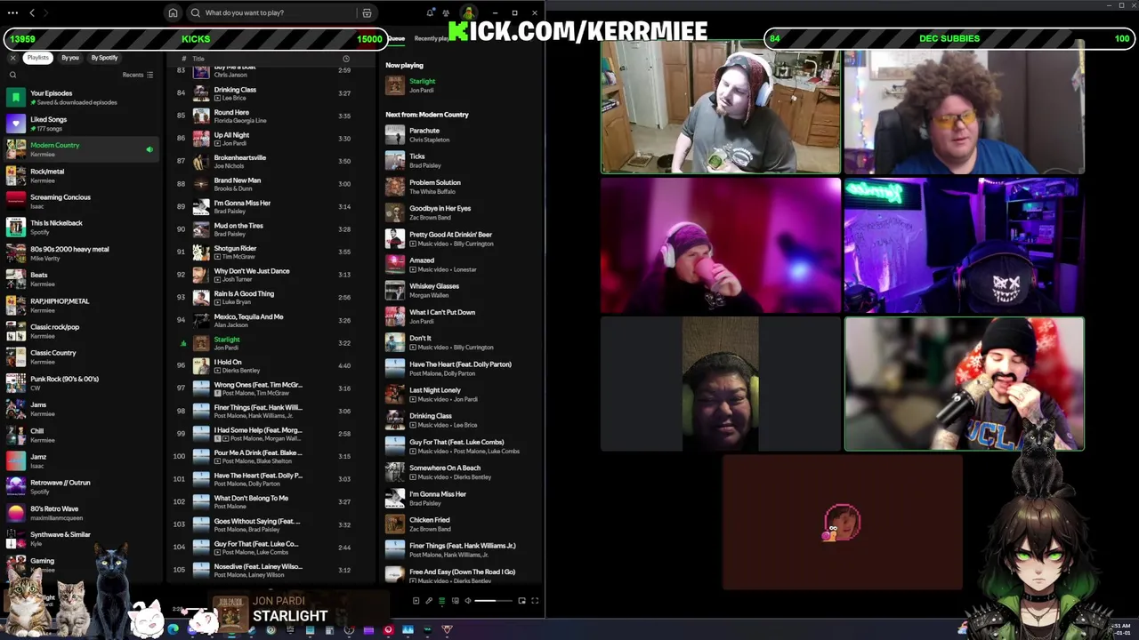Click the search field 'What do you want to play?'
The image size is (1139, 640).
coord(276,13)
